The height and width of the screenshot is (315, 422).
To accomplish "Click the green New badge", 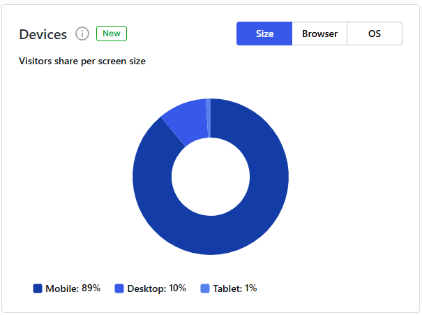I will pos(111,34).
